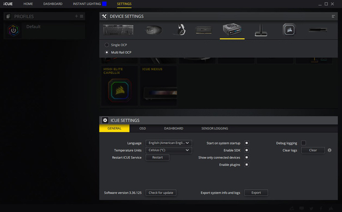This screenshot has height=212, width=342.
Task: Toggle the Start on system startup checkbox
Action: pyautogui.click(x=247, y=143)
